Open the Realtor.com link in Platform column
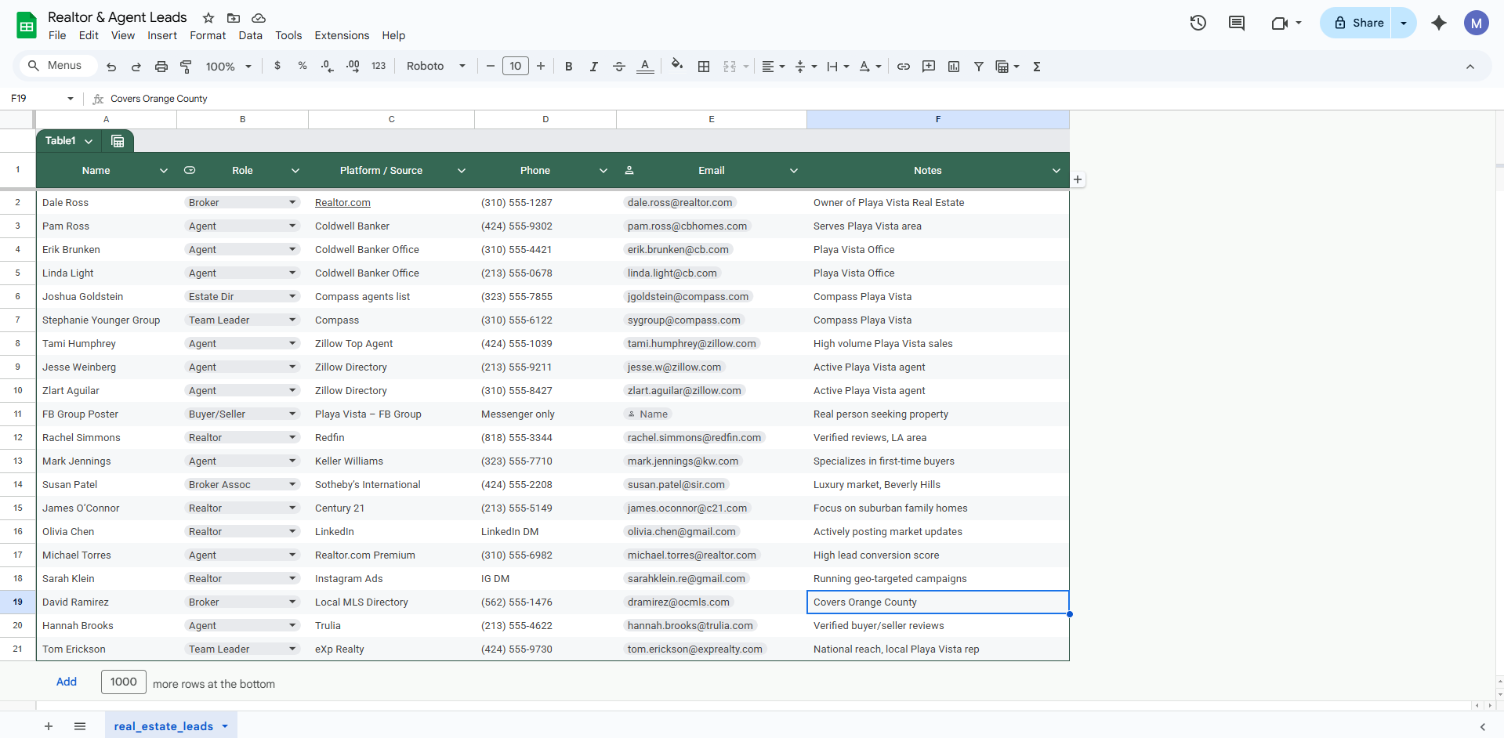Screen dimensions: 1504x738 342,202
